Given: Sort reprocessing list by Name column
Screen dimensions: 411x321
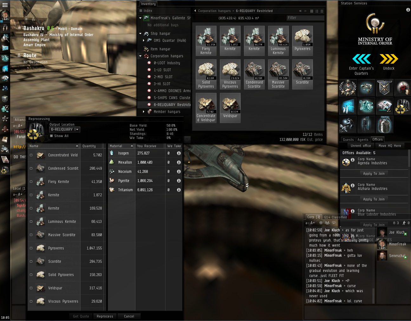Looking at the screenshot, I should click(54, 146).
